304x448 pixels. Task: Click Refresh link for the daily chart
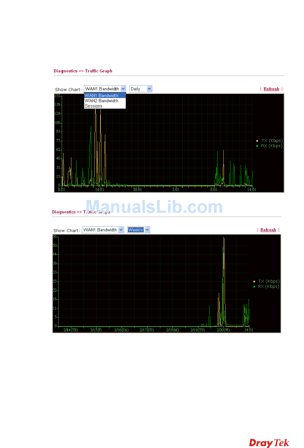pos(271,89)
